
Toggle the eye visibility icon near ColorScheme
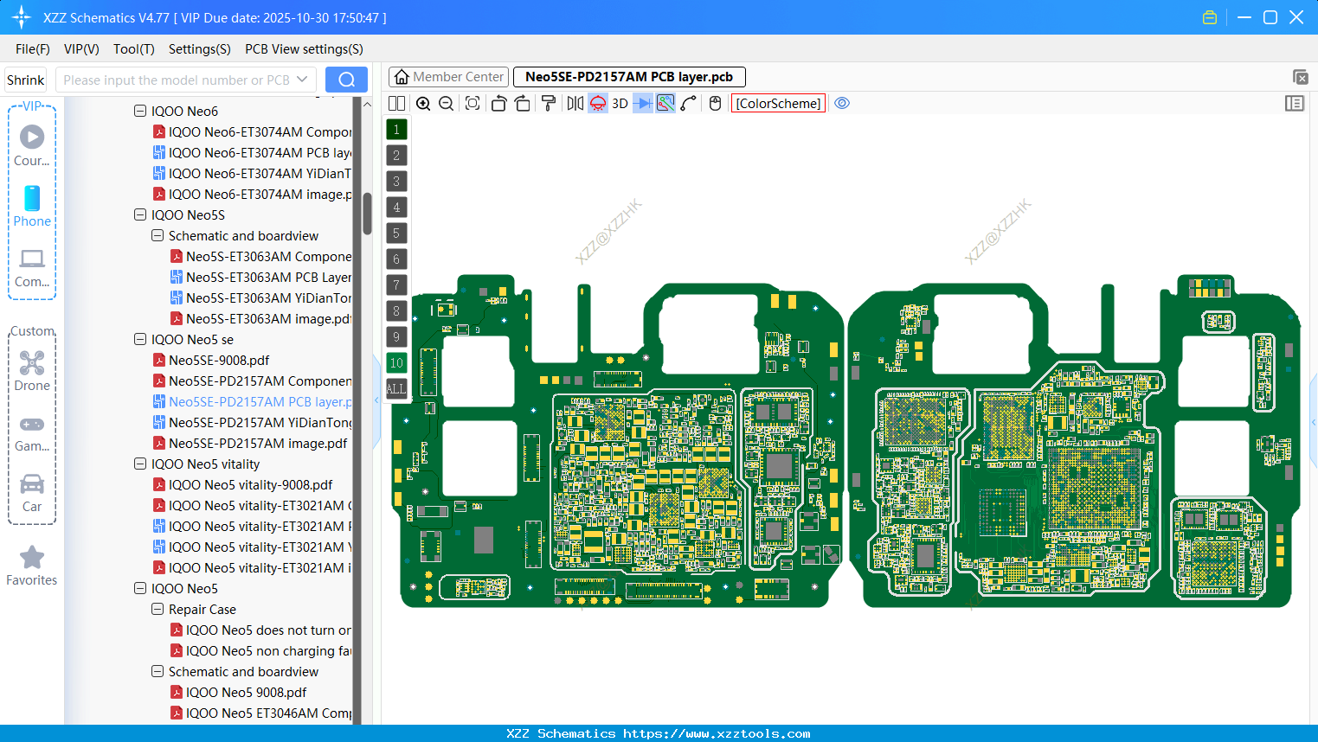coord(842,102)
